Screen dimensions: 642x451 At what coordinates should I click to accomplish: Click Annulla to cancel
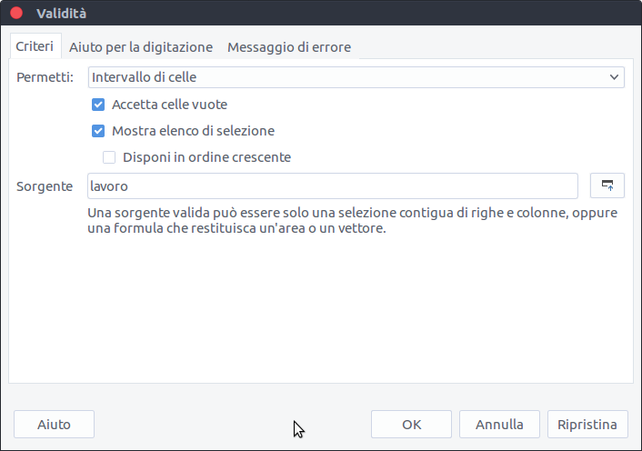(x=499, y=424)
